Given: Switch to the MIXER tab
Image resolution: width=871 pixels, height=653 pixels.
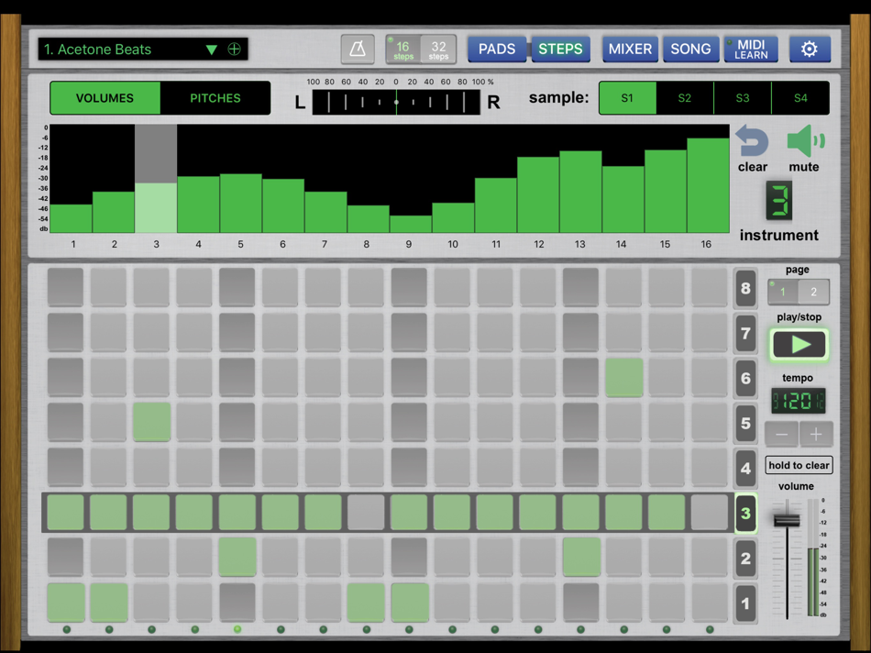Looking at the screenshot, I should pos(630,50).
